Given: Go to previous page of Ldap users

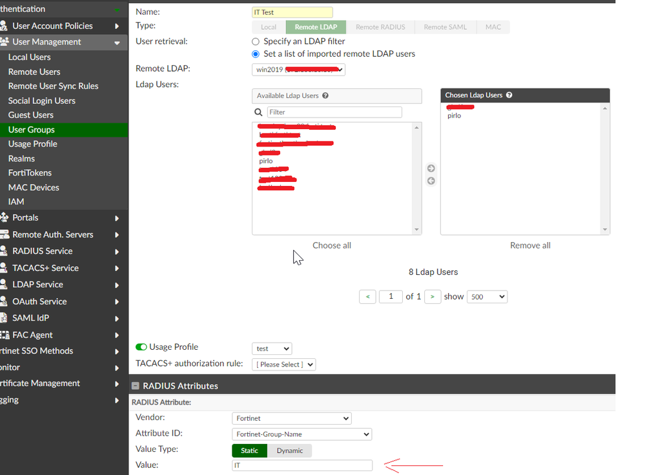Looking at the screenshot, I should coord(367,297).
